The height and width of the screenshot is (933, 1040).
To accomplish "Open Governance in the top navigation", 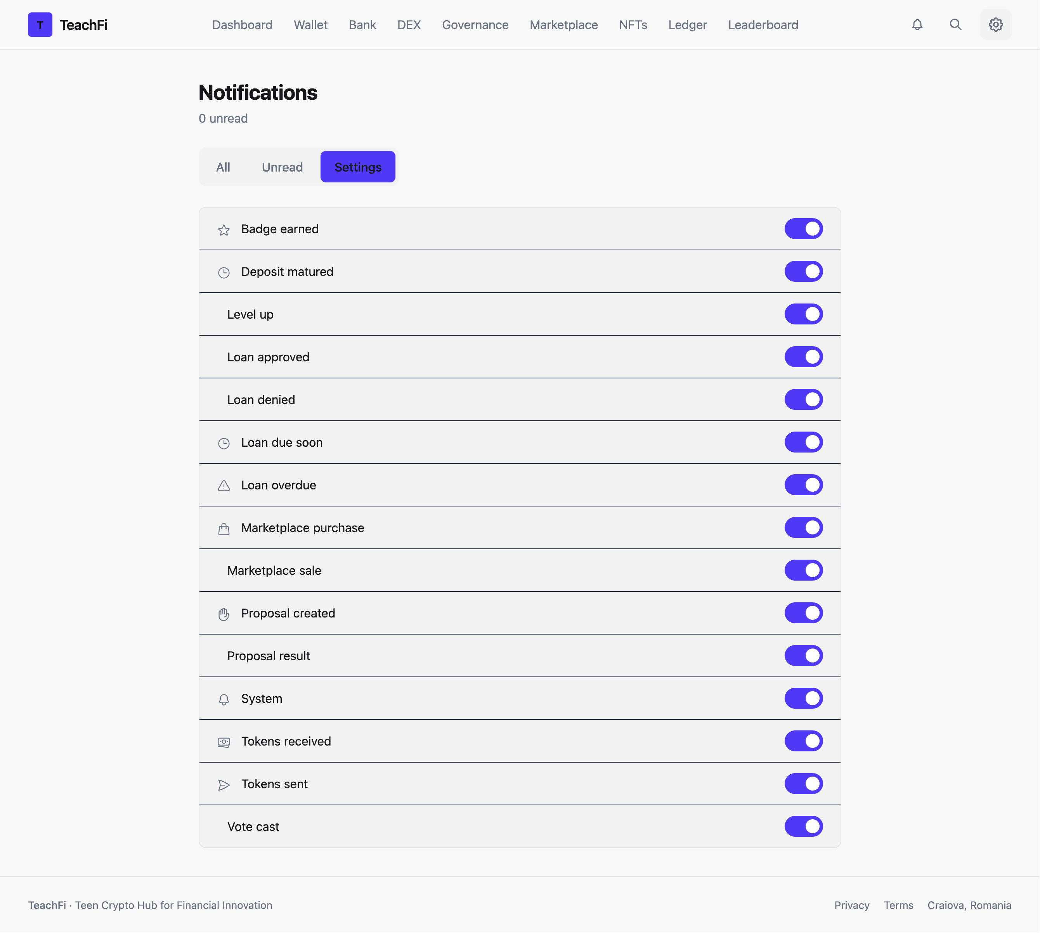I will click(475, 24).
